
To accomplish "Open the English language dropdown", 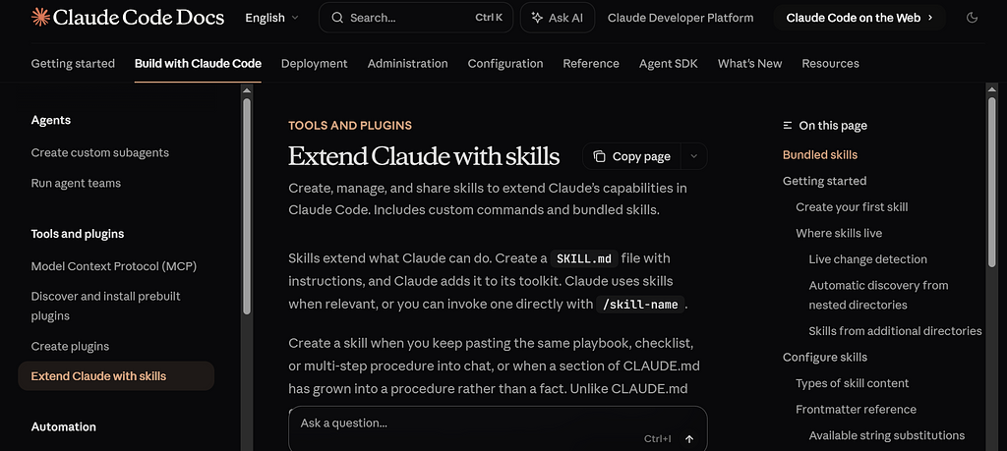I will pyautogui.click(x=271, y=18).
